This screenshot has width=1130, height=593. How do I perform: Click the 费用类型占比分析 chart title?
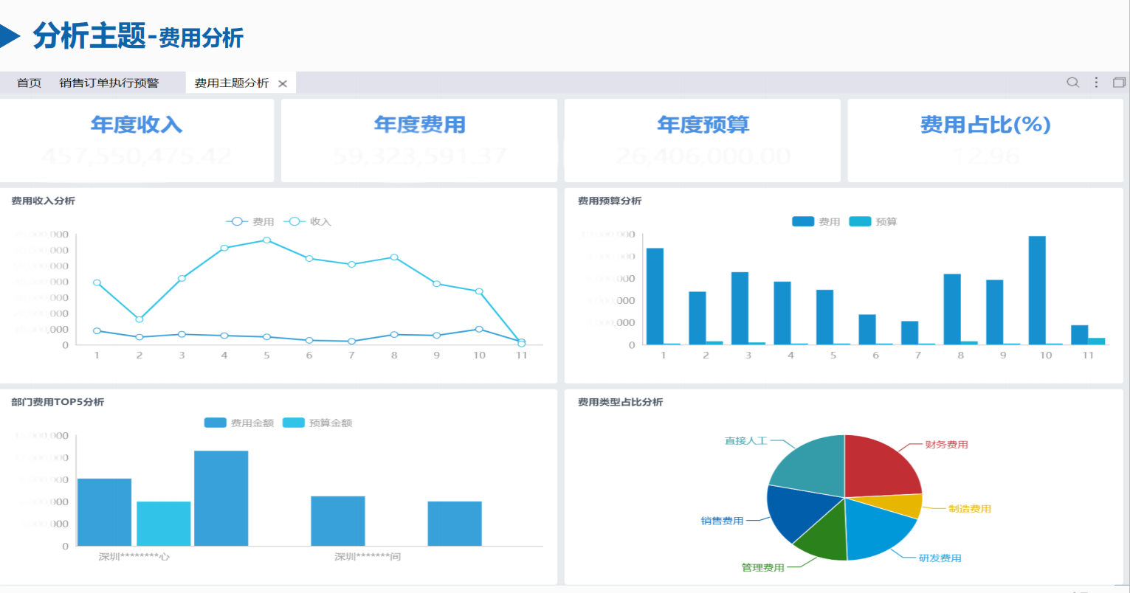[x=620, y=402]
